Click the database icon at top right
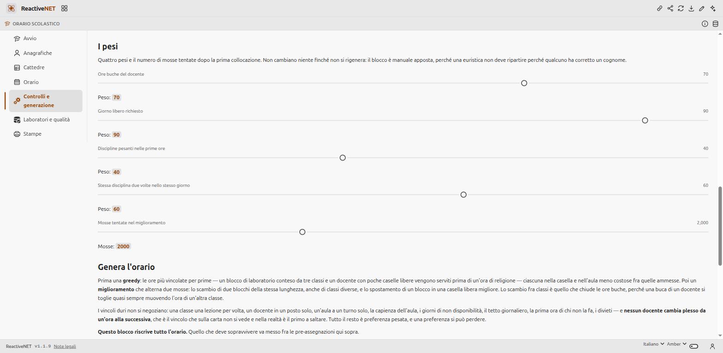Image resolution: width=723 pixels, height=353 pixels. (x=716, y=24)
